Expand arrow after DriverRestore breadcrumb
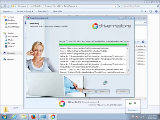Viewport: 160px width, 120px height. pyautogui.click(x=77, y=6)
